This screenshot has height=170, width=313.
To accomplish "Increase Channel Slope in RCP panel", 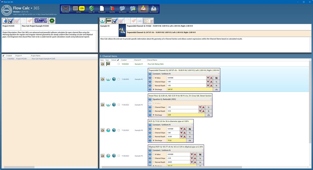I will point(185,133).
